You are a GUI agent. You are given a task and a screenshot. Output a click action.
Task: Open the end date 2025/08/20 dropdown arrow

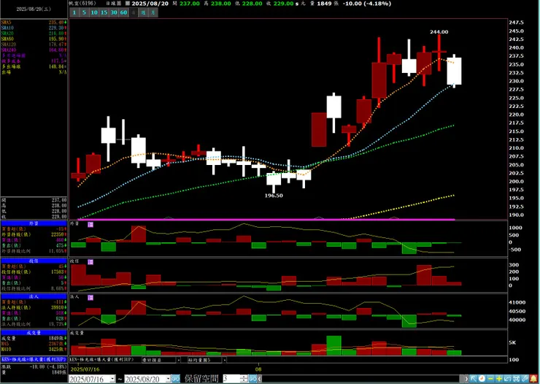click(x=168, y=379)
